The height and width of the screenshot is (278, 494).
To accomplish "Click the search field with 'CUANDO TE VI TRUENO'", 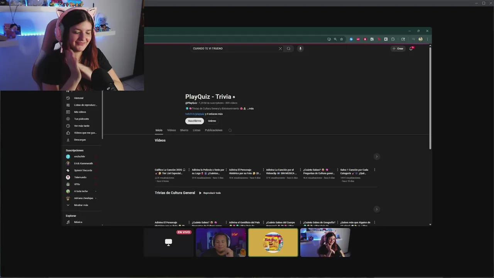I will point(235,49).
